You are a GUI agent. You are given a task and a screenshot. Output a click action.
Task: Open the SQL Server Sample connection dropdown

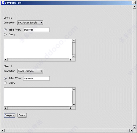30,23
